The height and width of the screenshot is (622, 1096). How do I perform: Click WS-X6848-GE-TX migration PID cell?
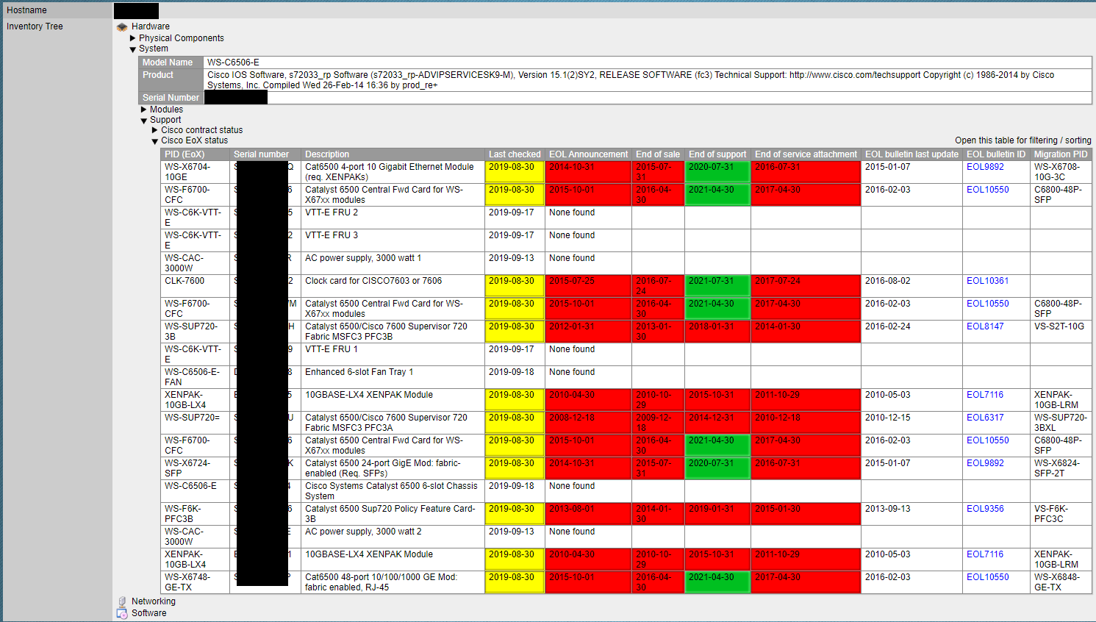1061,582
